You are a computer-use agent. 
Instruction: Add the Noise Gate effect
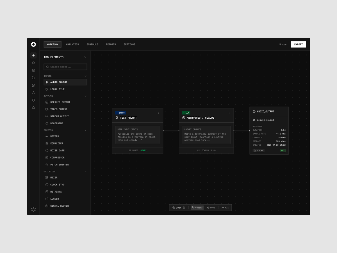pos(65,150)
